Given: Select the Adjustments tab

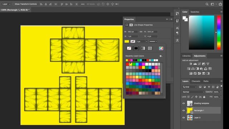Looking at the screenshot, I should pos(200,56).
